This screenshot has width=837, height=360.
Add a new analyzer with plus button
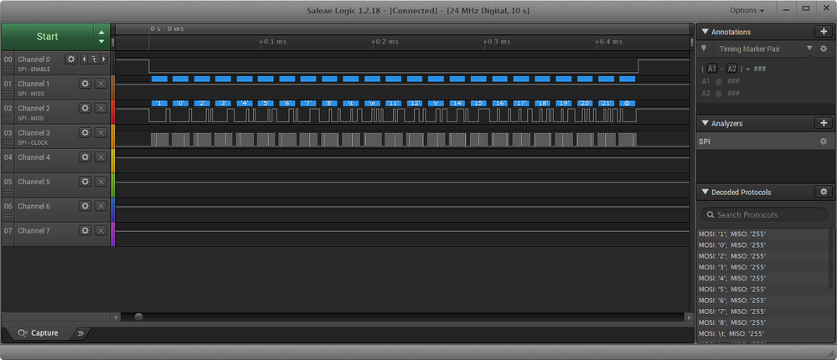(823, 123)
